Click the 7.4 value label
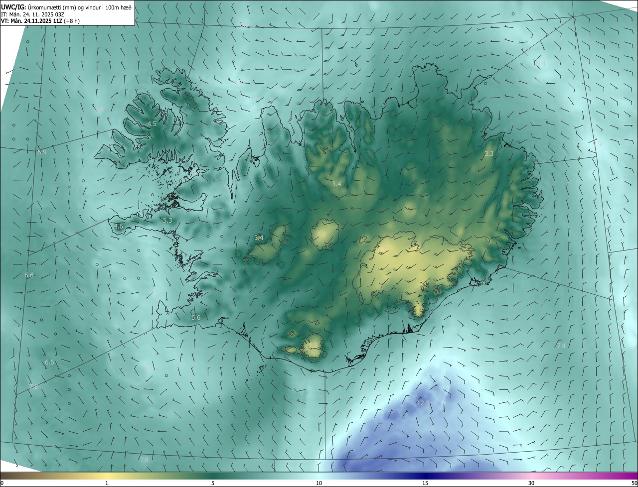The width and height of the screenshot is (638, 487). pos(562,346)
